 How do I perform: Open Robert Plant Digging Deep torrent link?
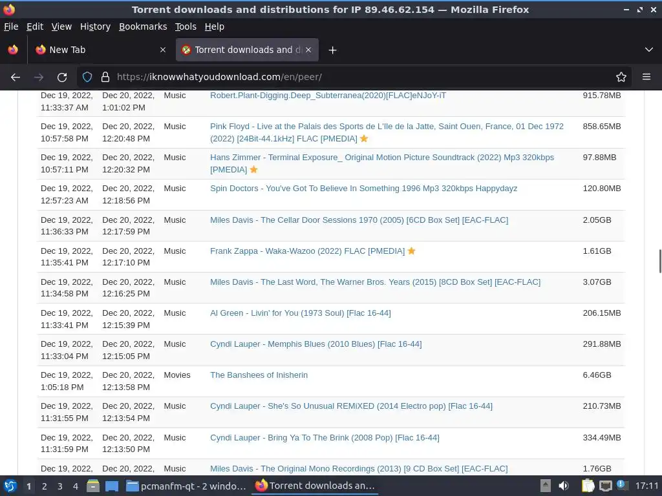(328, 96)
